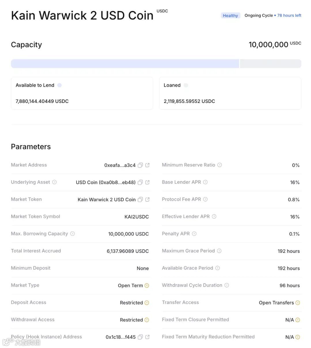Copy the Market Address

coord(140,165)
